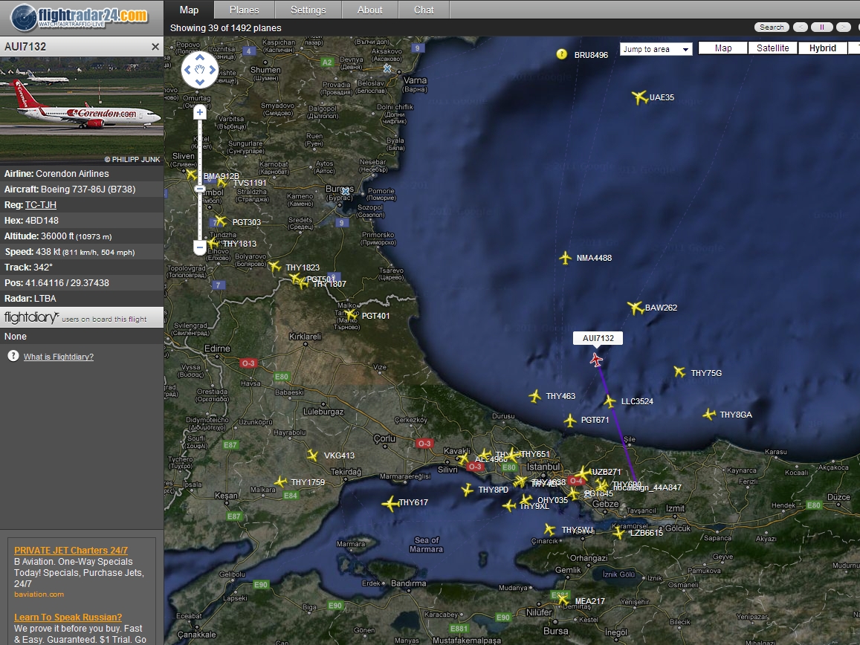
Task: Pan the map right with arrow control
Action: (x=213, y=71)
